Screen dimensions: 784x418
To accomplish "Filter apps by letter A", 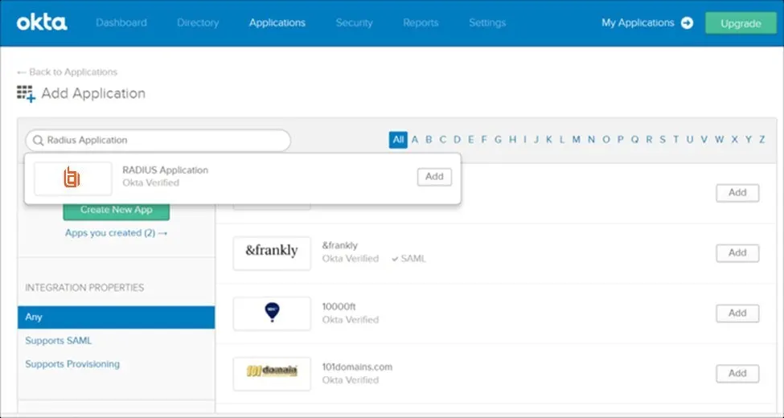I will coord(414,140).
